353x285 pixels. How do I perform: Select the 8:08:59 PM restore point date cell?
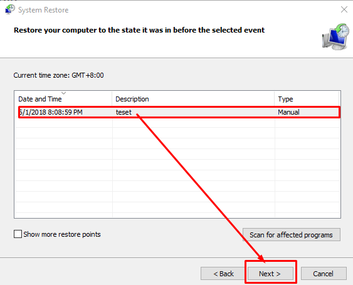click(51, 112)
